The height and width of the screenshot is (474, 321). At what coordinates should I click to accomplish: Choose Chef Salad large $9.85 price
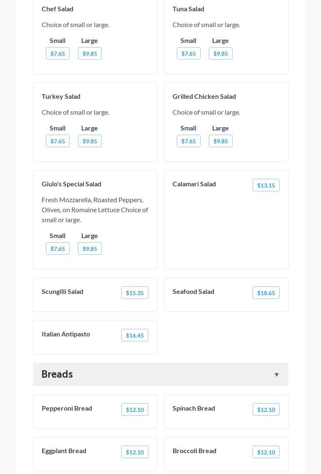click(90, 54)
